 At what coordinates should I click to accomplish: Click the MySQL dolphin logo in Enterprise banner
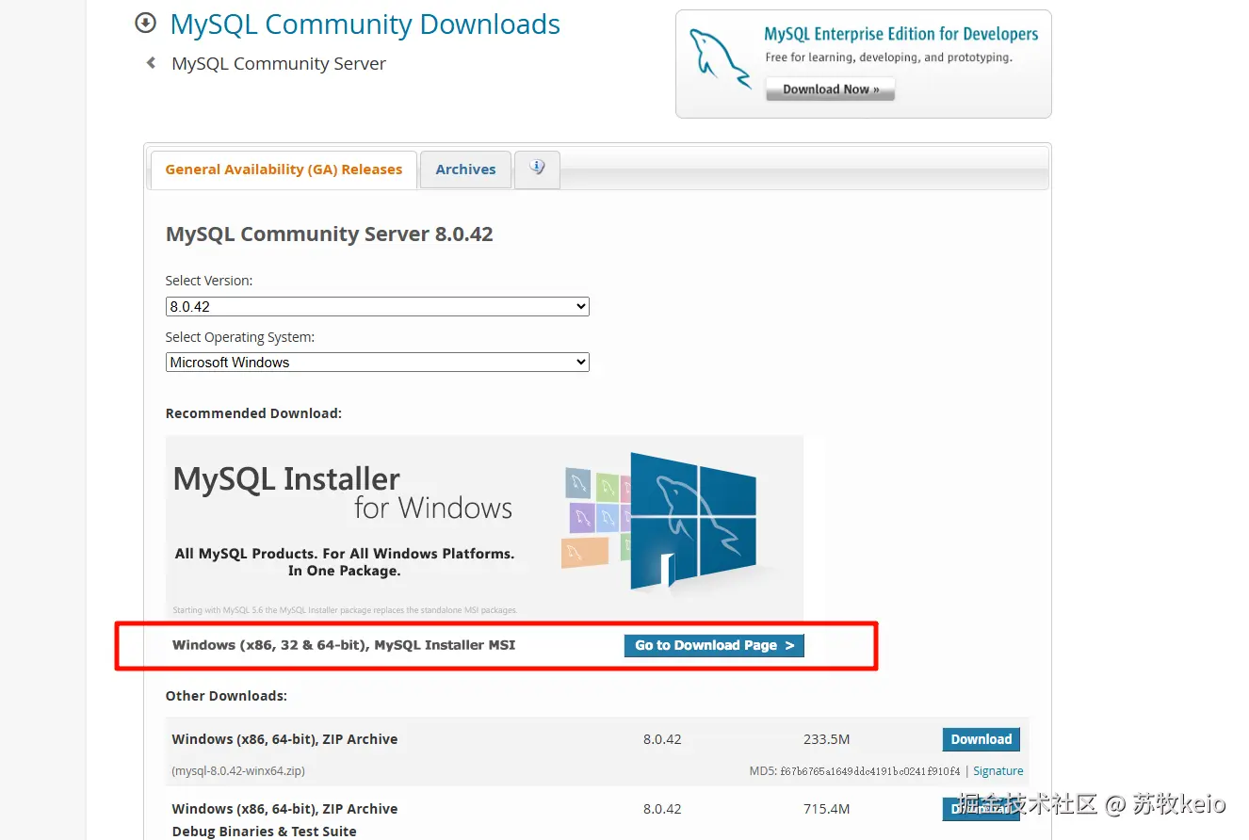click(x=721, y=59)
